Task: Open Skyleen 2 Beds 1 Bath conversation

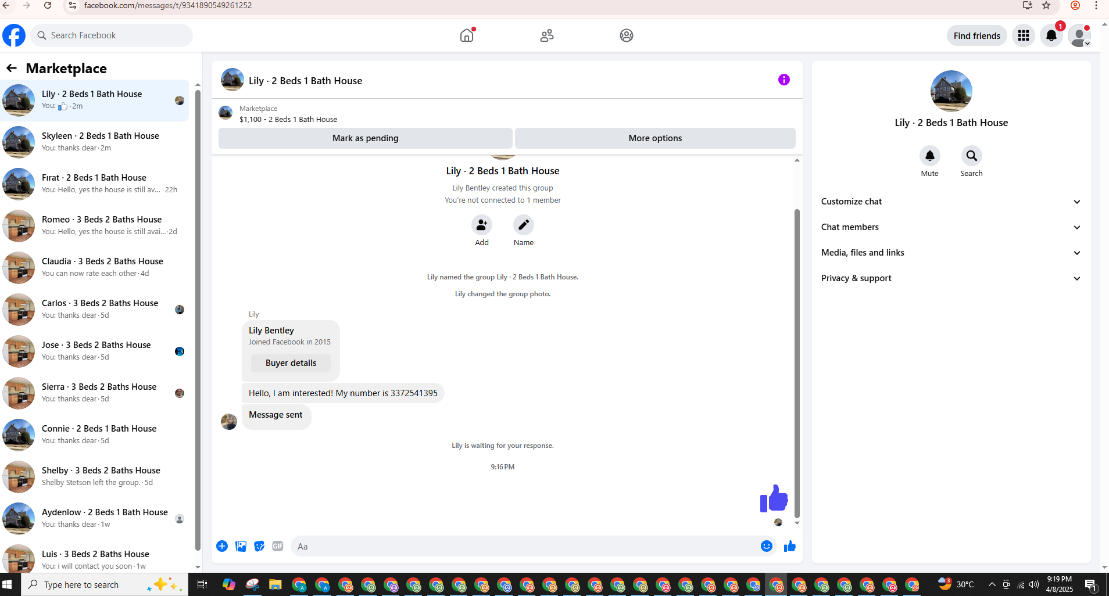Action: 95,142
